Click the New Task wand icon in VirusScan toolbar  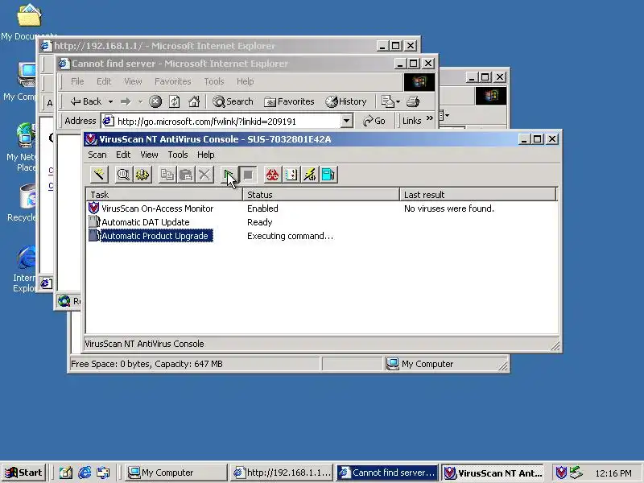(x=99, y=175)
